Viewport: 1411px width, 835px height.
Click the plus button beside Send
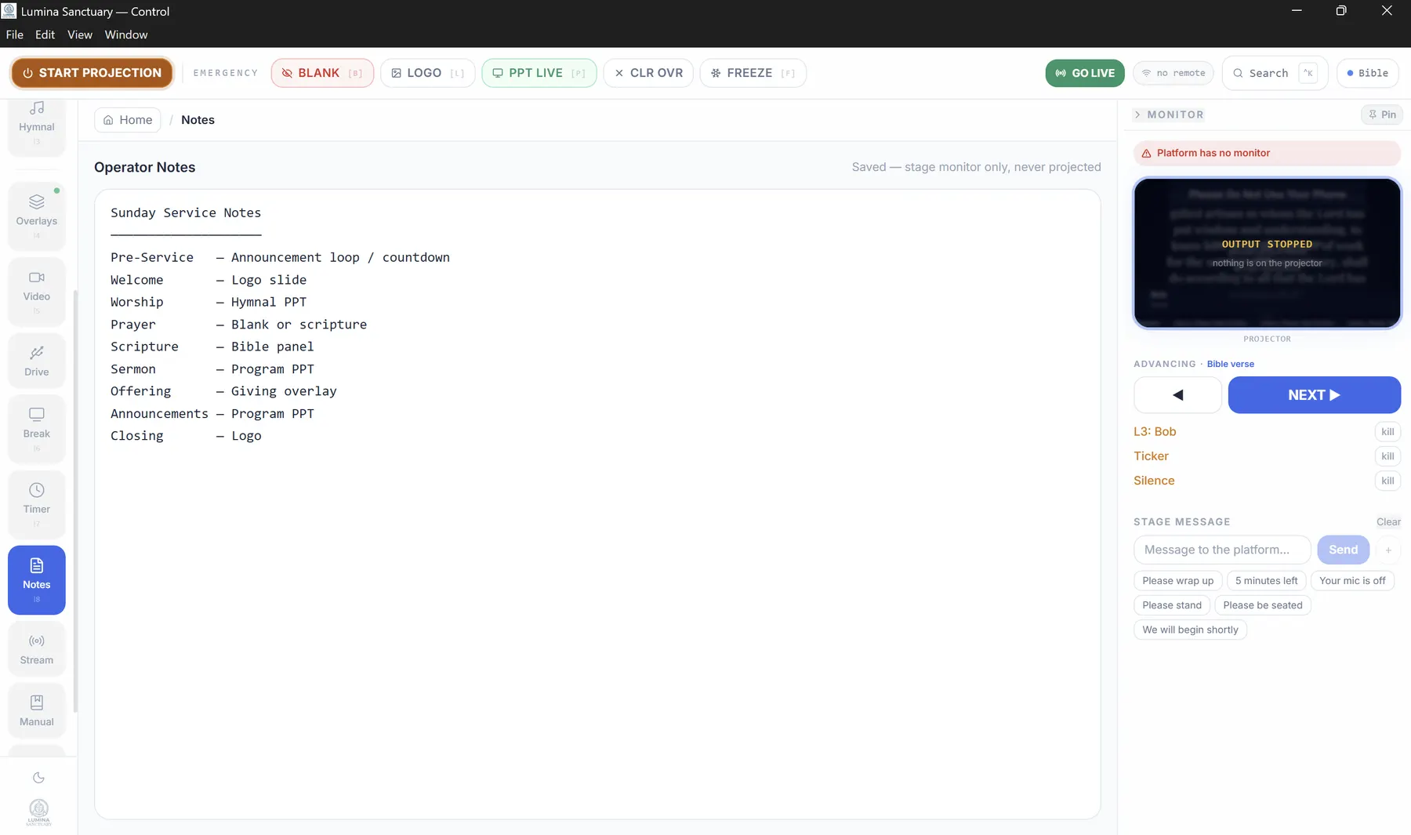[x=1388, y=550]
